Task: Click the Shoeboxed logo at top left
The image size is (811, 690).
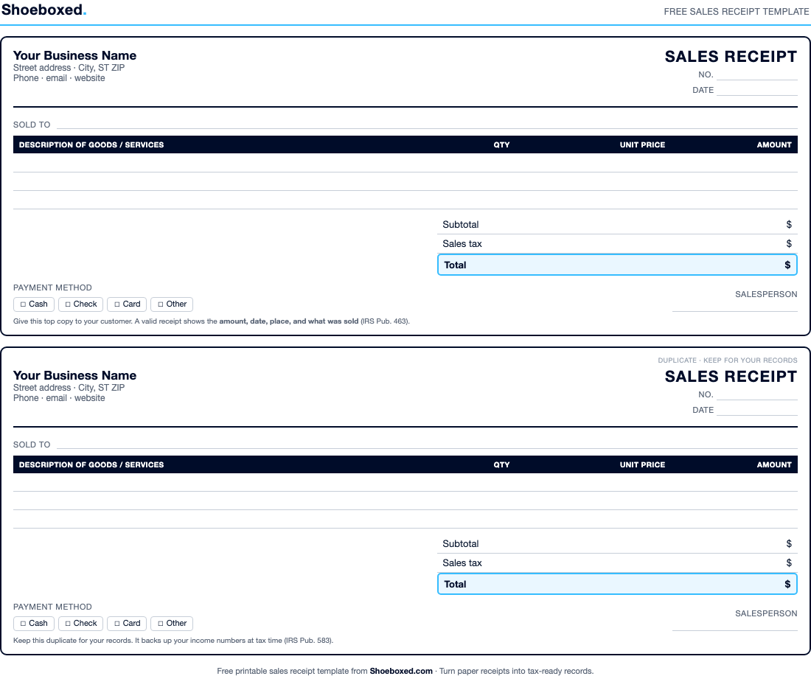Action: tap(43, 10)
